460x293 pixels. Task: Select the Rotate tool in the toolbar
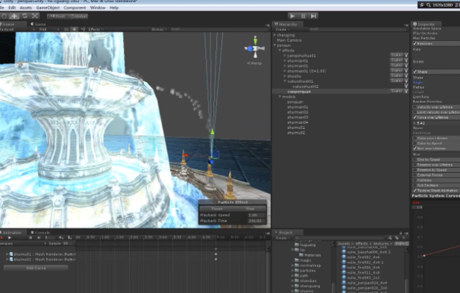[x=25, y=16]
